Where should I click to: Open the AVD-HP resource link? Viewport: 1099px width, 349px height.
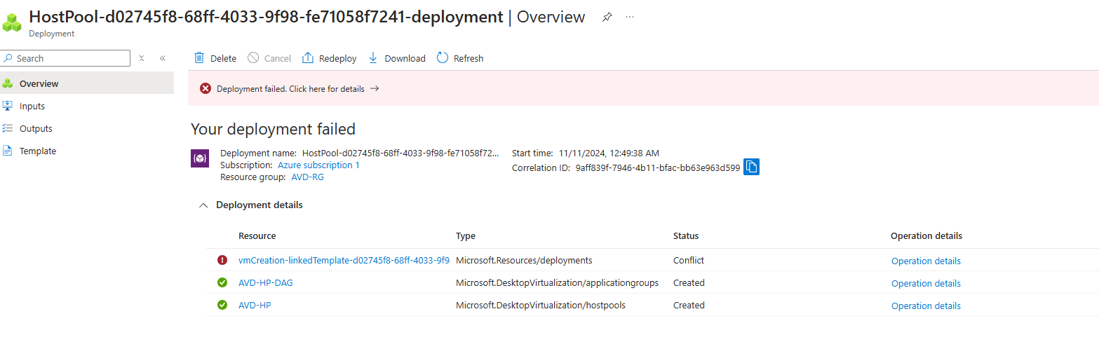pos(255,305)
